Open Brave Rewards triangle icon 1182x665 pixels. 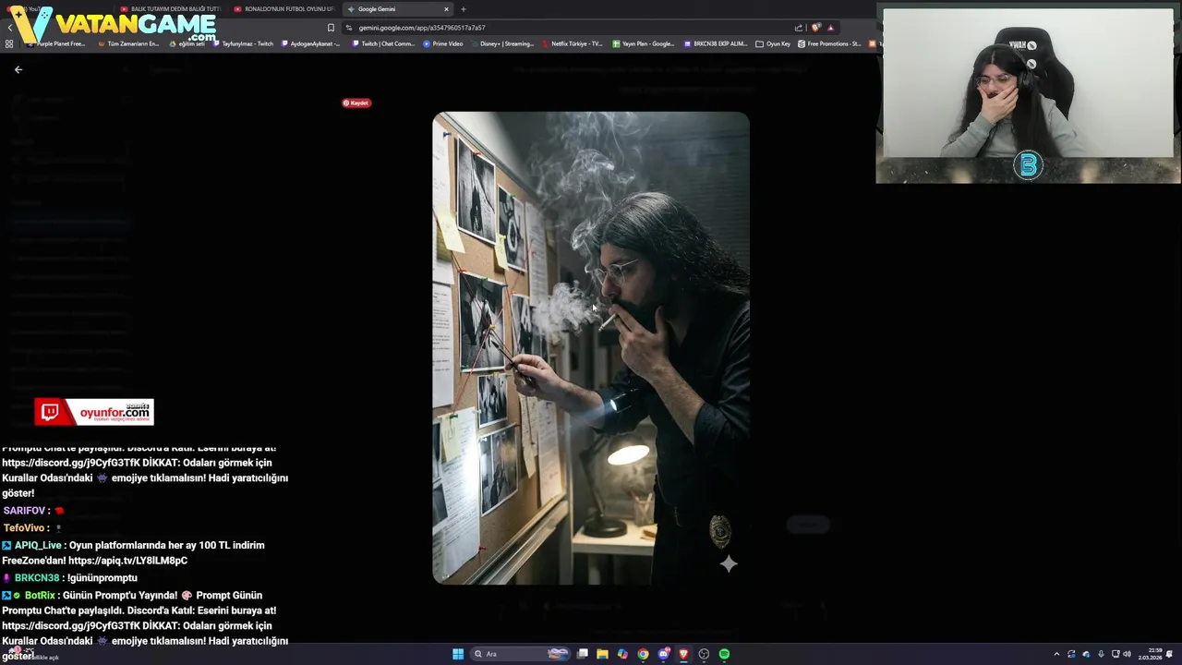(x=830, y=28)
